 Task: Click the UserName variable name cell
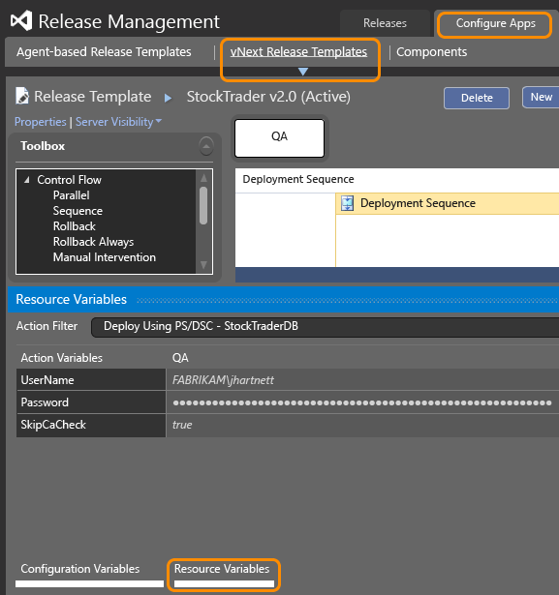[91, 380]
